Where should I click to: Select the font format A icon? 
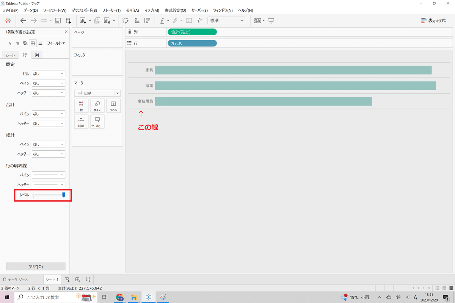coord(10,44)
